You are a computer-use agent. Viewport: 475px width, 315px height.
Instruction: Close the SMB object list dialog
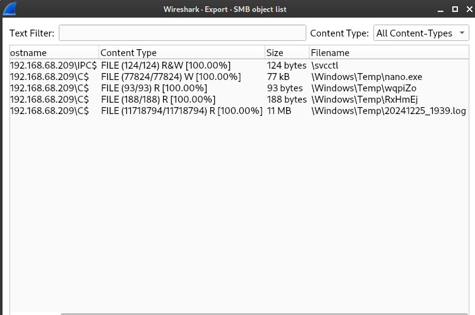tap(467, 9)
